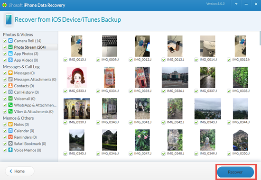Image resolution: width=261 pixels, height=180 pixels.
Task: Close the iPhone Data Recovery window
Action: pyautogui.click(x=256, y=4)
